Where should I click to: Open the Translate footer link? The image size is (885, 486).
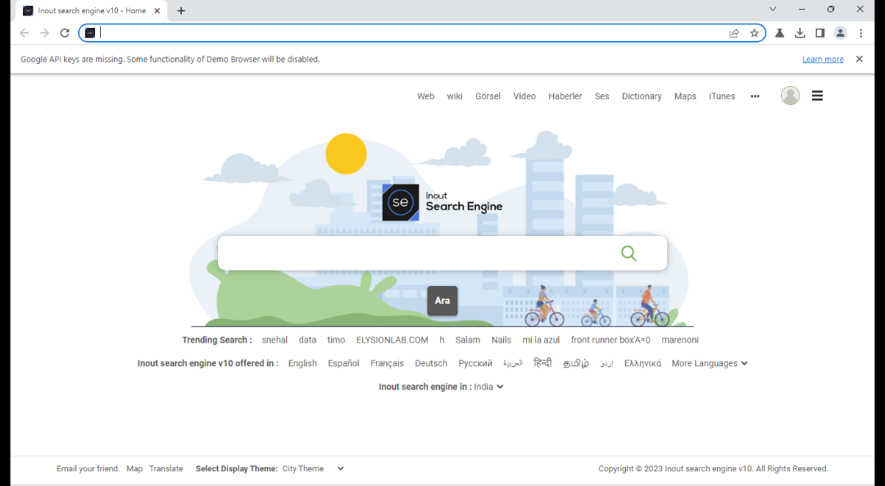(x=166, y=469)
